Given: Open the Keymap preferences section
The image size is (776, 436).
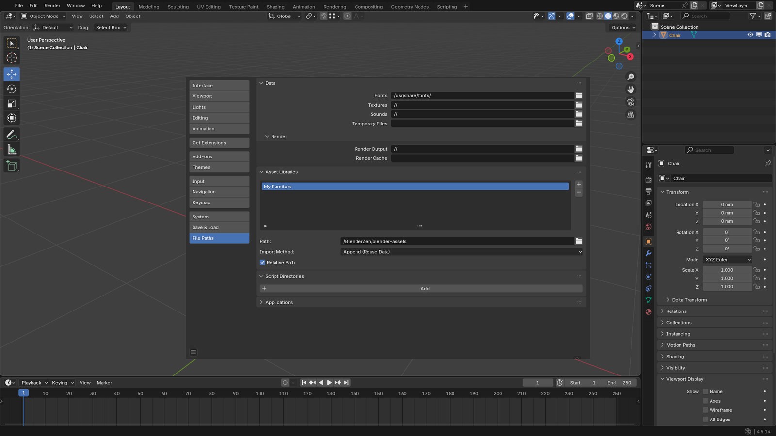Looking at the screenshot, I should (219, 203).
